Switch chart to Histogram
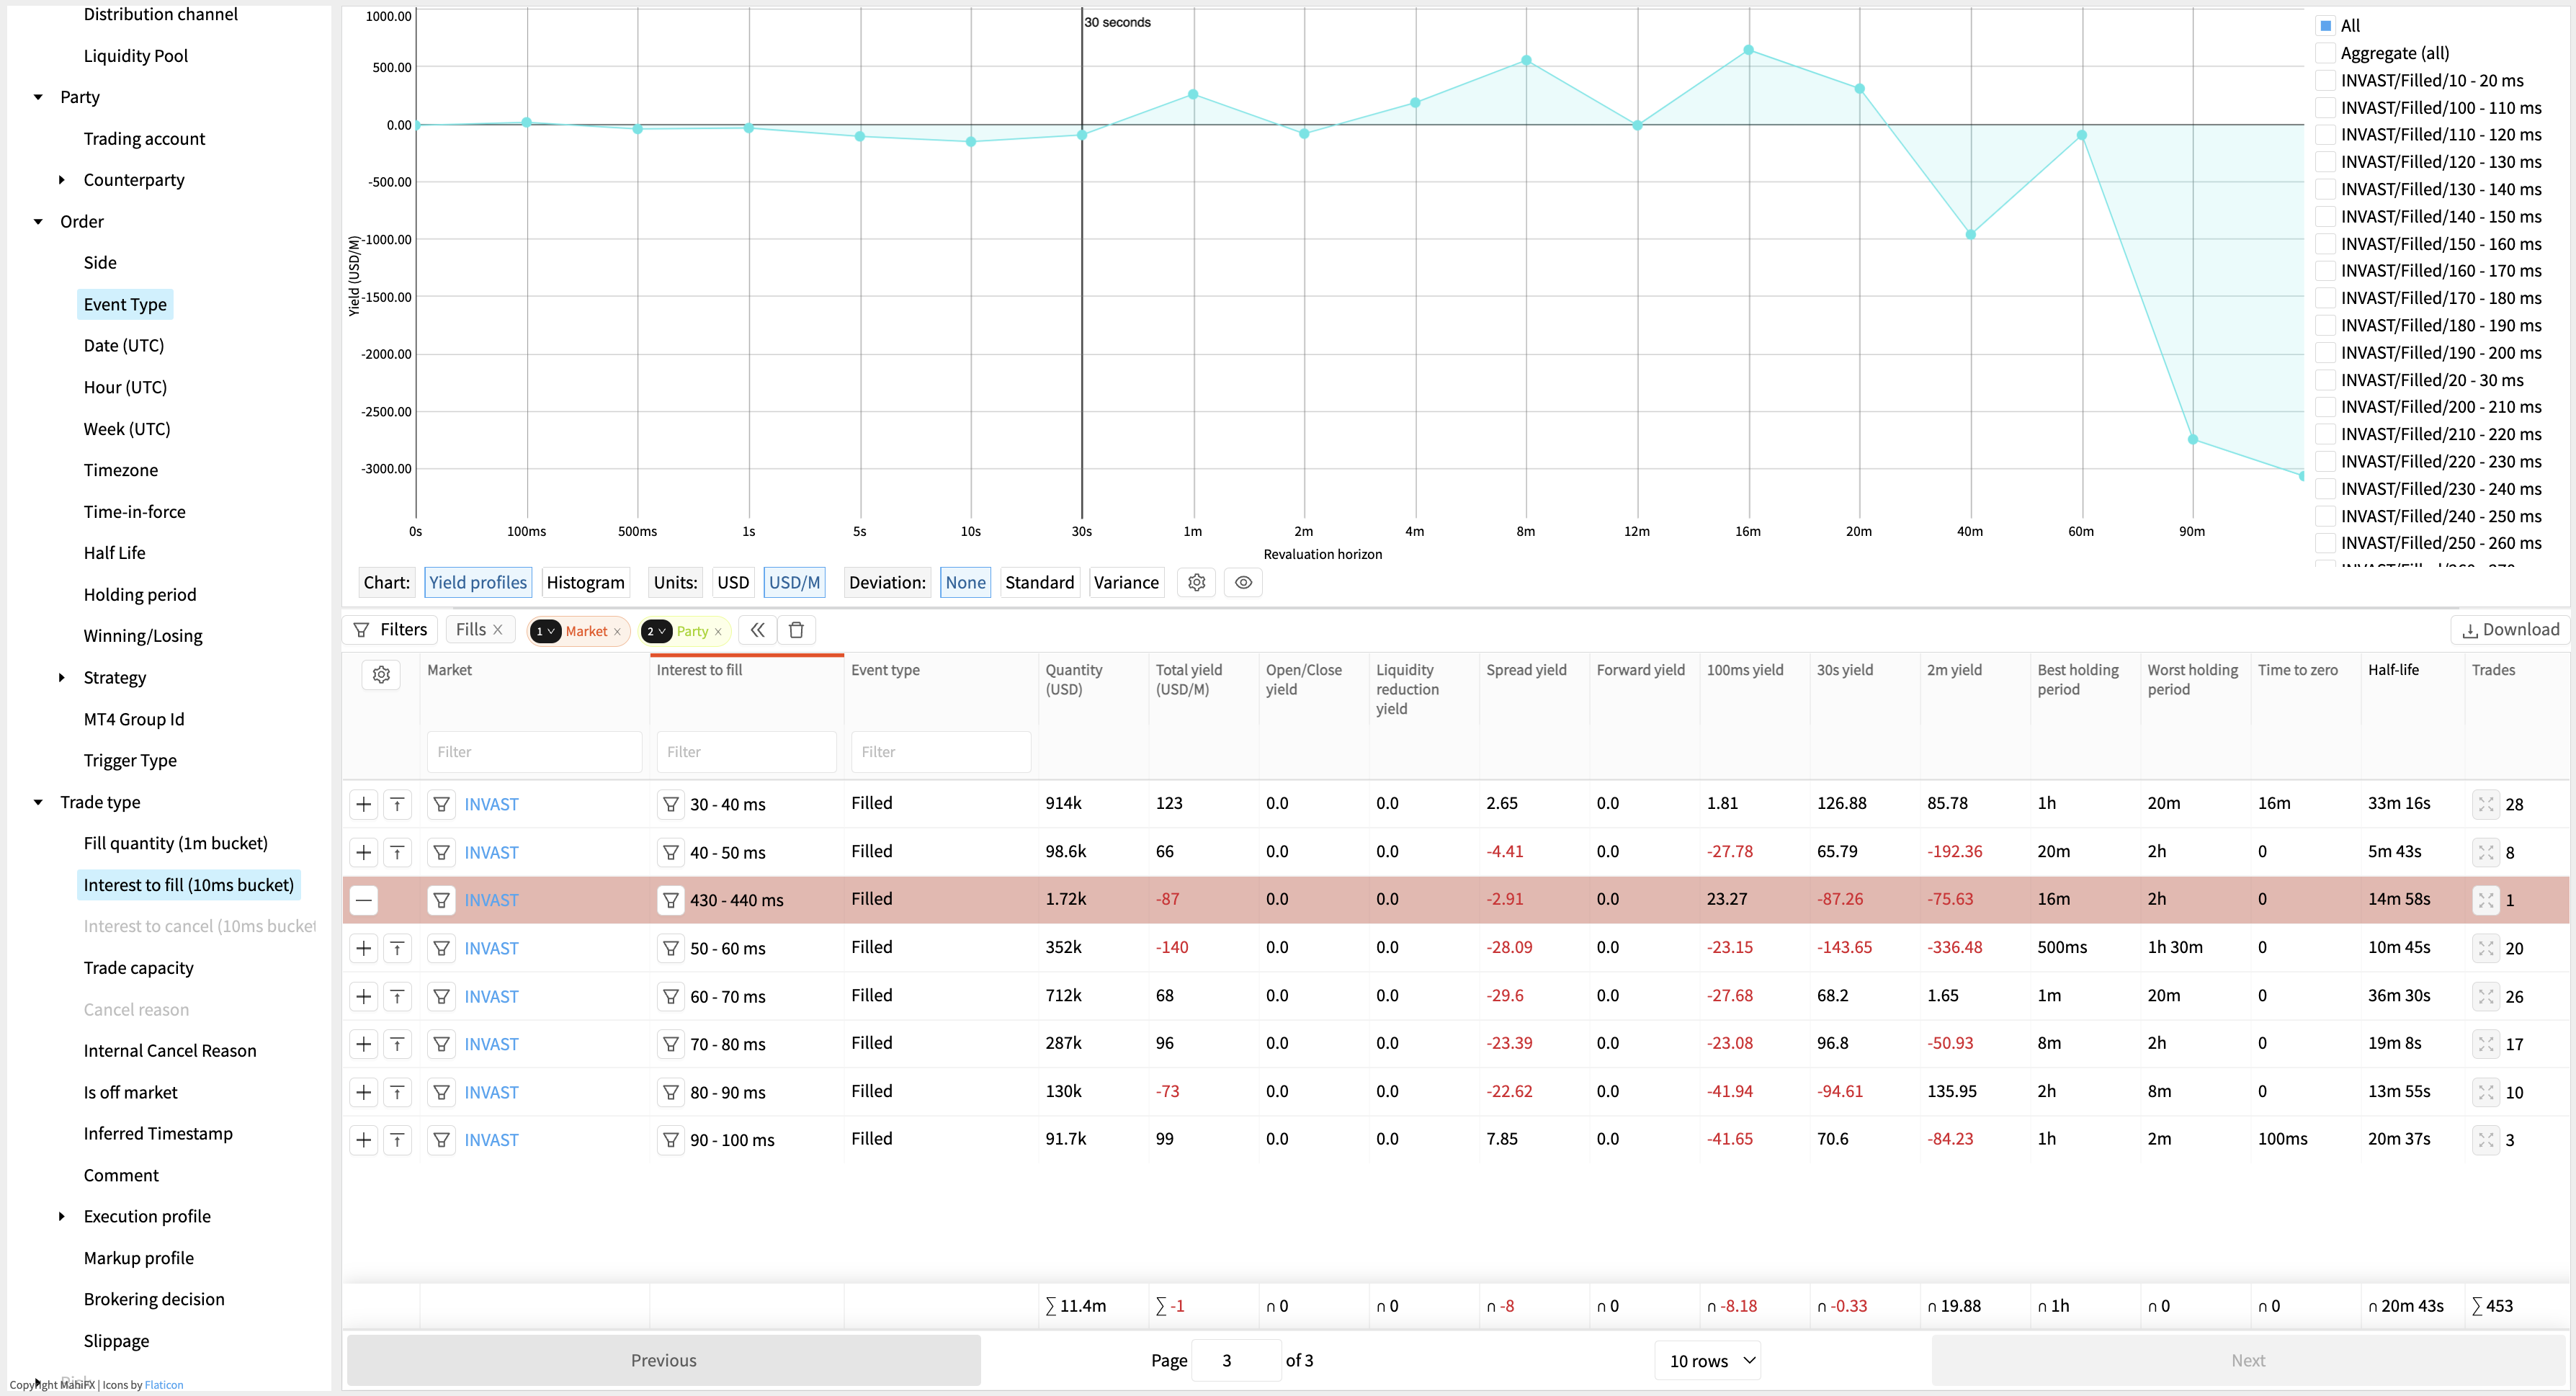This screenshot has height=1396, width=2576. point(585,582)
